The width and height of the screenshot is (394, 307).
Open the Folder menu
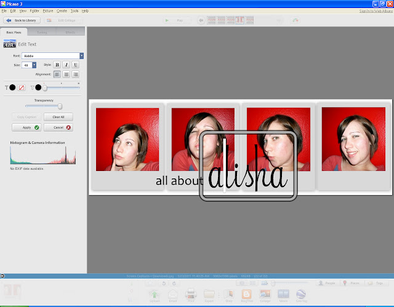(x=34, y=11)
